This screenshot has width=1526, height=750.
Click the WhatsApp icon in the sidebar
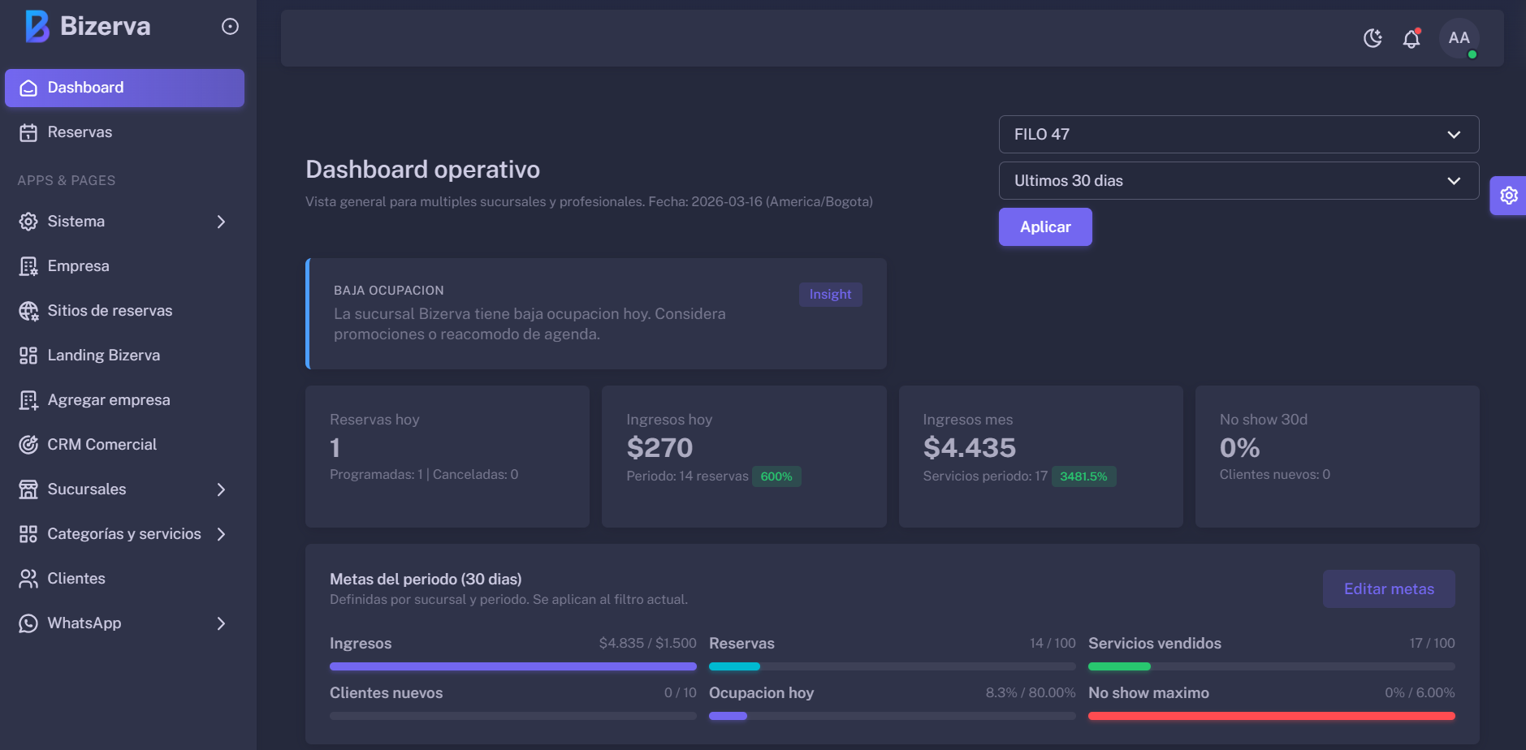point(28,623)
